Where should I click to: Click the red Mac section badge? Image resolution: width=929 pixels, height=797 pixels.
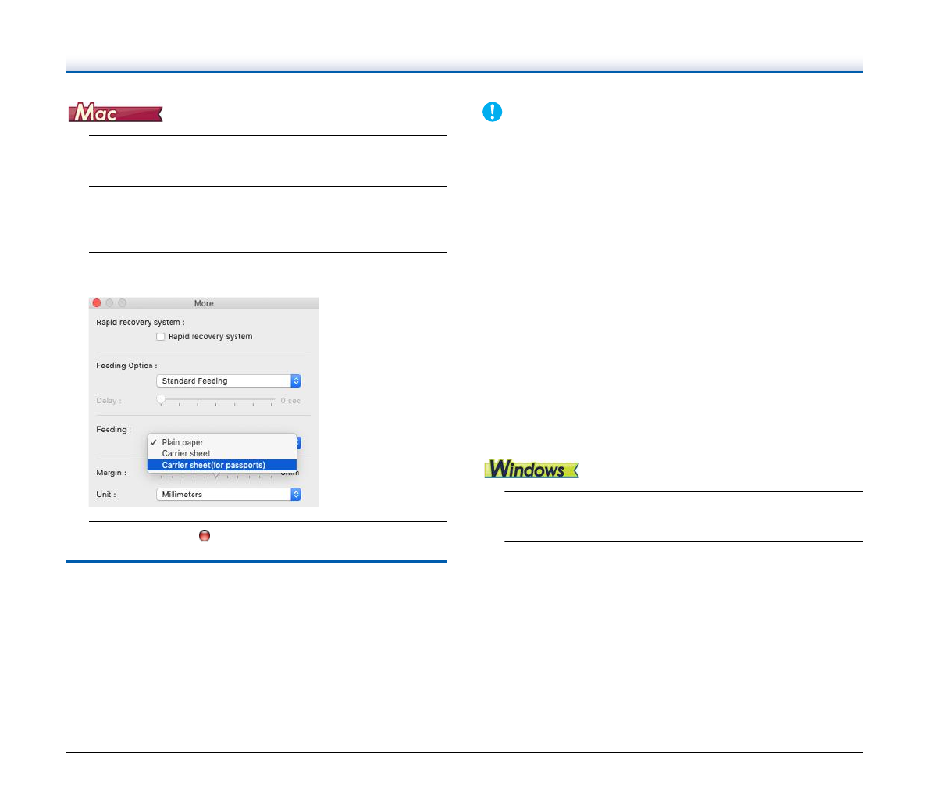pyautogui.click(x=116, y=113)
